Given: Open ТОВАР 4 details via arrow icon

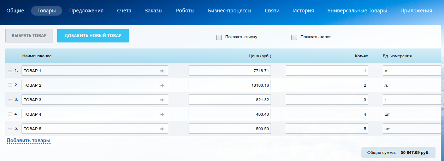Looking at the screenshot, I should pos(162,114).
